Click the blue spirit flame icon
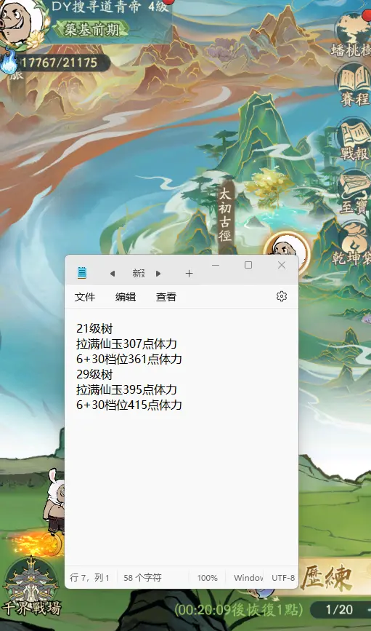371x631 pixels. (9, 63)
